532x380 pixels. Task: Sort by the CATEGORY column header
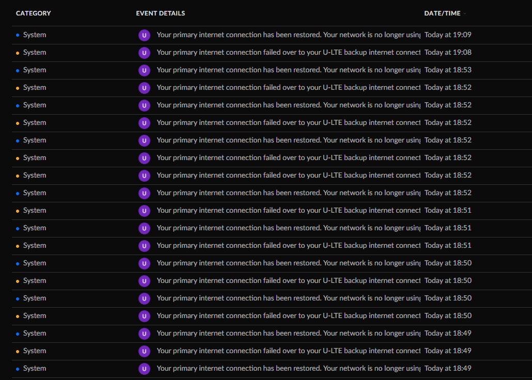33,13
